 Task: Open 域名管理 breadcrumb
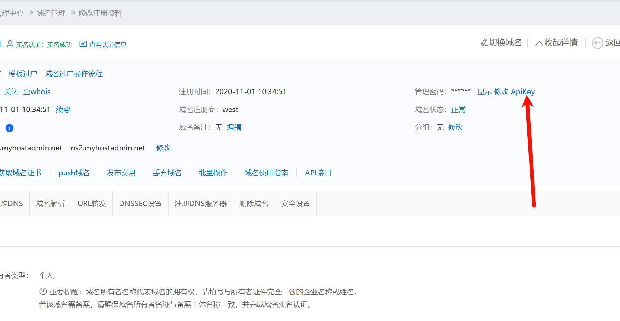[51, 13]
